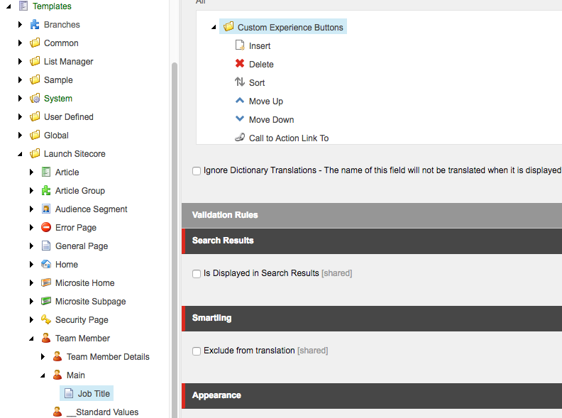The width and height of the screenshot is (562, 418).
Task: Collapse the Templates tree node
Action: [9, 6]
